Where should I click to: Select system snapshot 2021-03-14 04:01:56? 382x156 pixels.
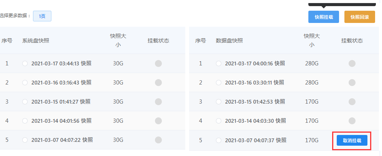[25, 121]
